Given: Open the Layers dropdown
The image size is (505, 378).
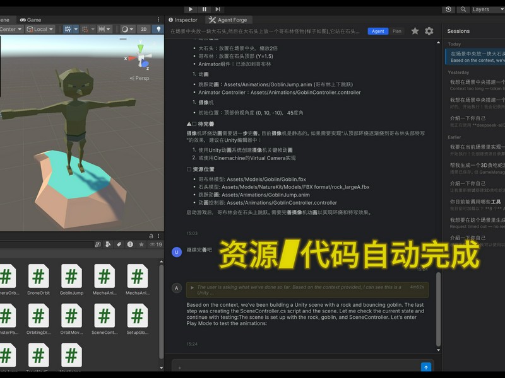Looking at the screenshot, I should [487, 9].
